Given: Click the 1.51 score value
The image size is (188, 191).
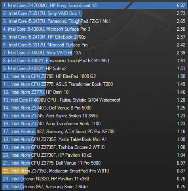Looking at the screenshot, I should click(x=181, y=69).
